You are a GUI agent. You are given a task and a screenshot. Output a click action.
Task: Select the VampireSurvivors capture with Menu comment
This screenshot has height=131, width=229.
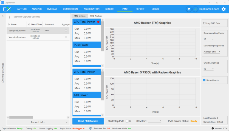pos(38,30)
